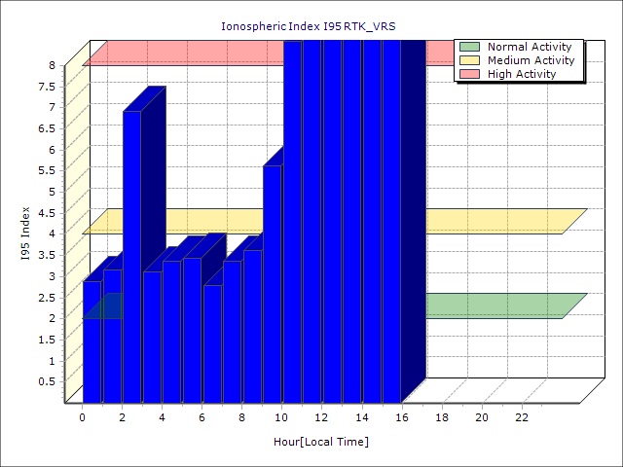This screenshot has height=467, width=623.
Task: Select the first blue bar at hour 0
Action: coord(92,341)
